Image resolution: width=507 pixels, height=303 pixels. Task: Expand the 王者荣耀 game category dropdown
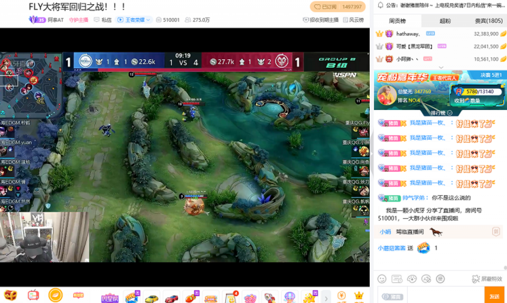pyautogui.click(x=134, y=20)
